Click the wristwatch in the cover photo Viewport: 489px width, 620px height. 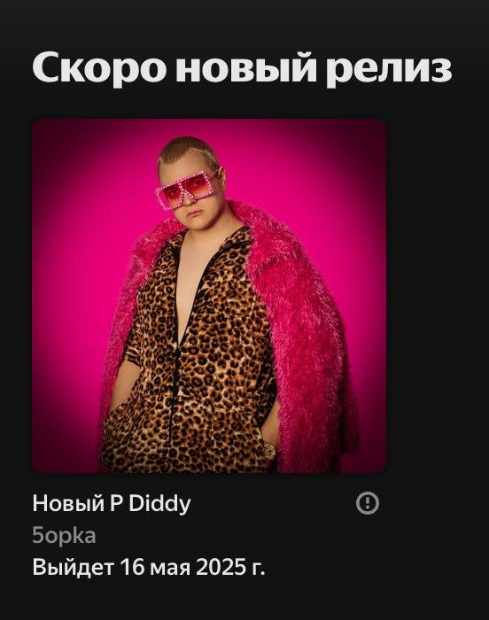click(x=269, y=450)
